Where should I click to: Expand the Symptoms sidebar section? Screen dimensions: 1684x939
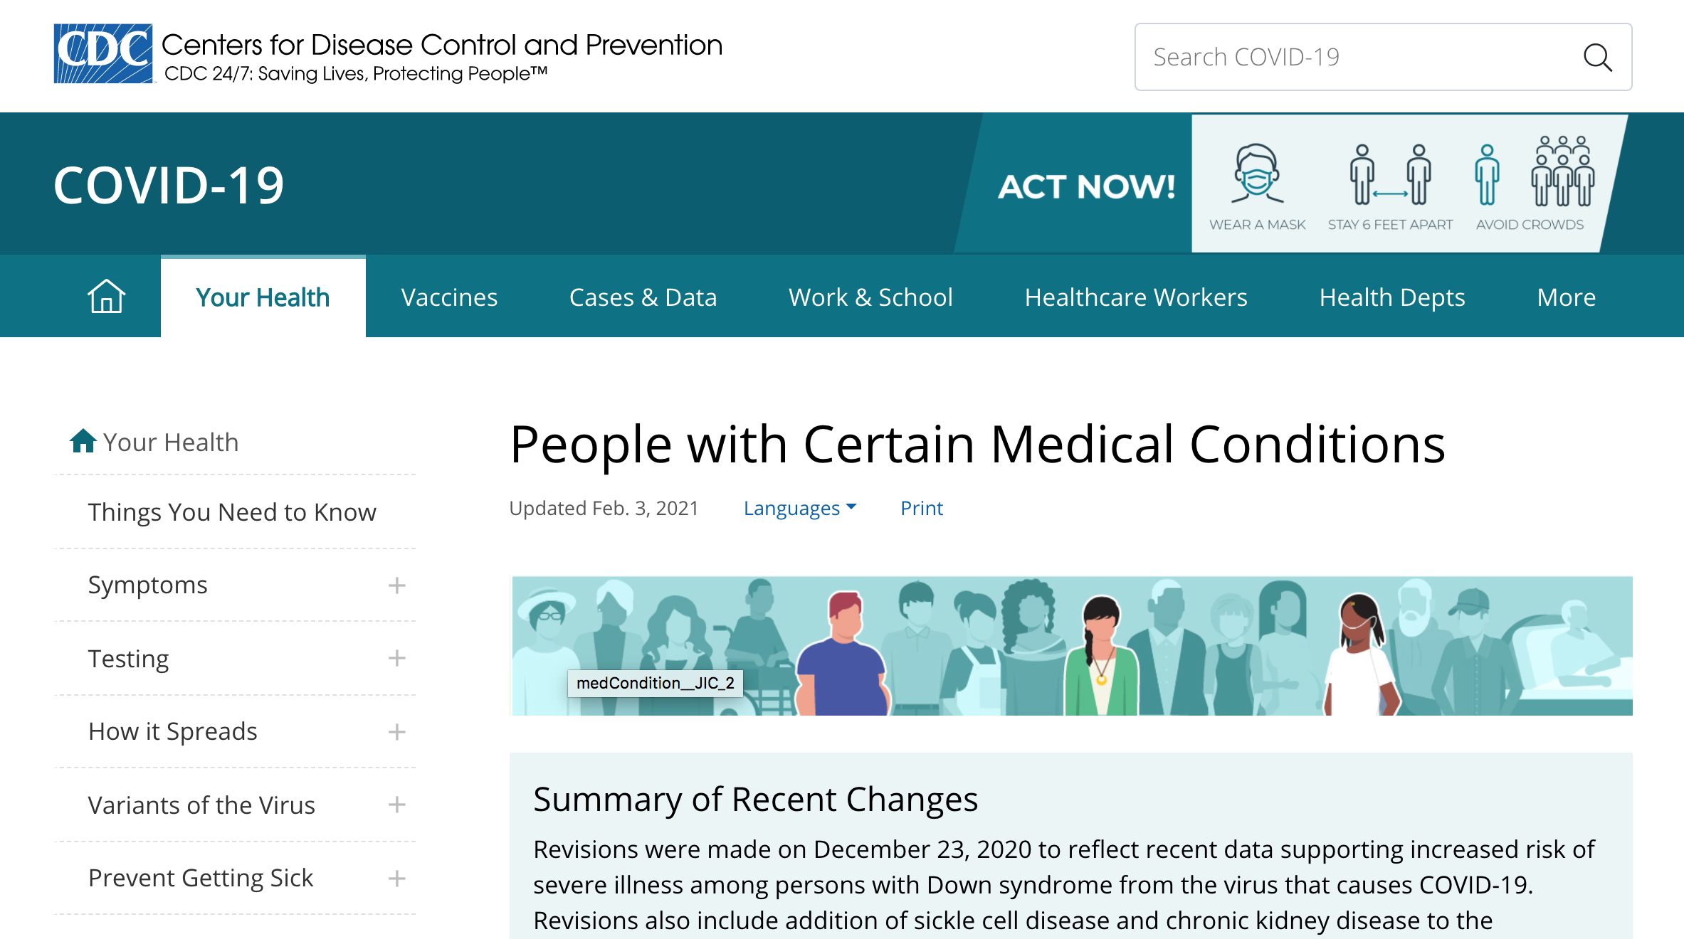click(396, 585)
